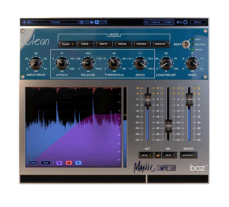Select the Gritty mode
This screenshot has height=207, width=229.
(105, 44)
